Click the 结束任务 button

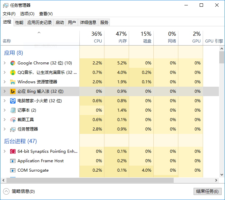pyautogui.click(x=207, y=191)
